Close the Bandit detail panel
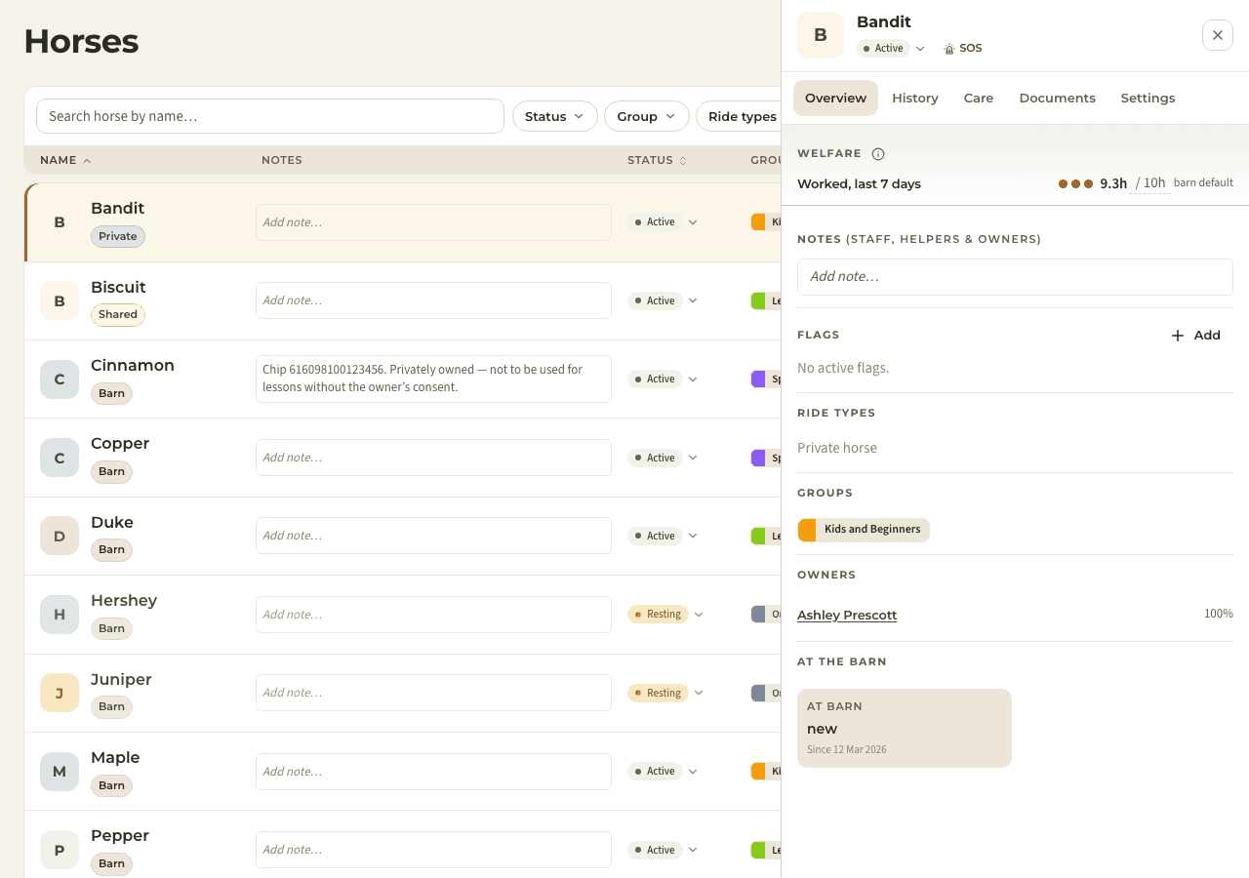This screenshot has width=1249, height=878. [1218, 35]
